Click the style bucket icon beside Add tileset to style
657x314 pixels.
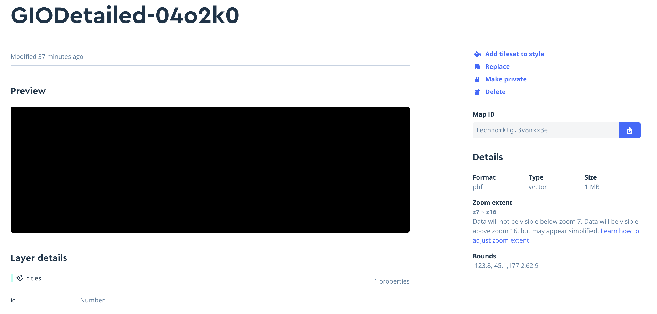pos(478,54)
